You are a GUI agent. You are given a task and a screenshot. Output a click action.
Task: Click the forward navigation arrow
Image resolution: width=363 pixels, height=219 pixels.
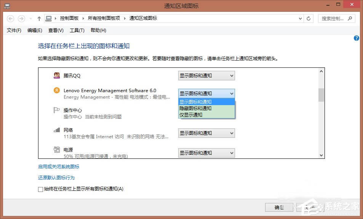point(22,19)
